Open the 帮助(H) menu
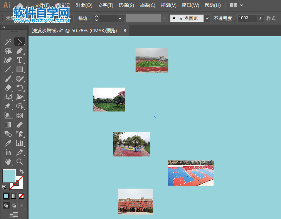Image resolution: width=281 pixels, height=219 pixels. [213, 5]
